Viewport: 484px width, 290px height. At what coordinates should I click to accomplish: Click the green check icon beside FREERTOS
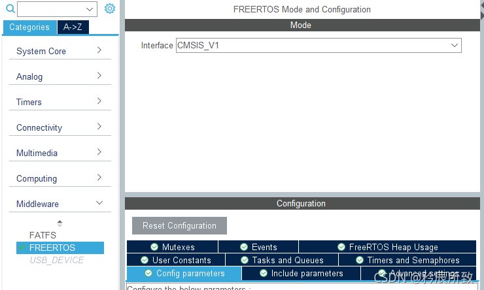click(x=22, y=247)
